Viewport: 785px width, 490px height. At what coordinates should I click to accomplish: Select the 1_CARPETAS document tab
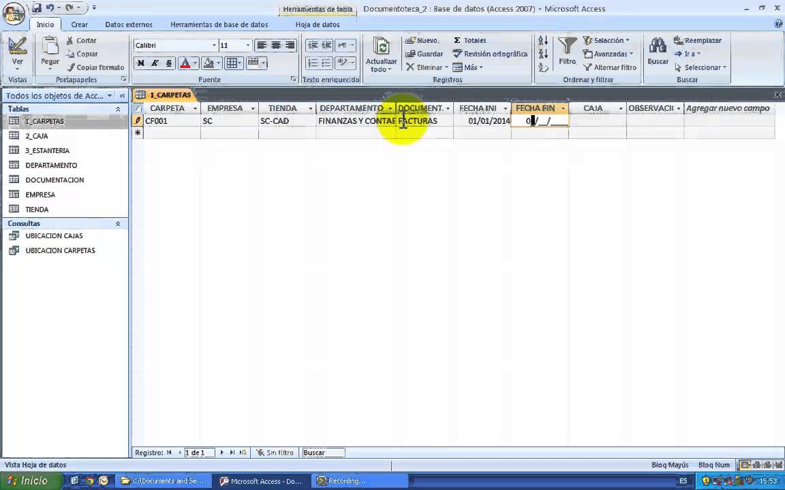[x=164, y=95]
